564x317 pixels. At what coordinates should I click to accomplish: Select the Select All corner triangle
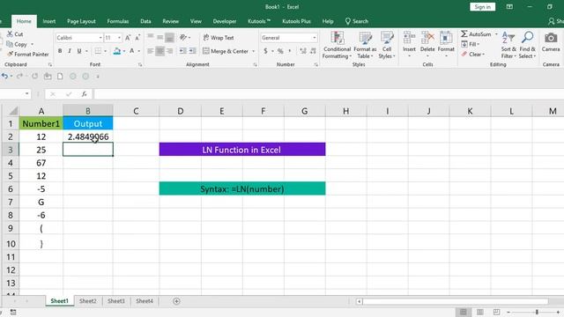[x=12, y=111]
